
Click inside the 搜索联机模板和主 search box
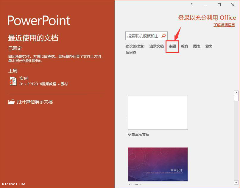[x=143, y=35]
